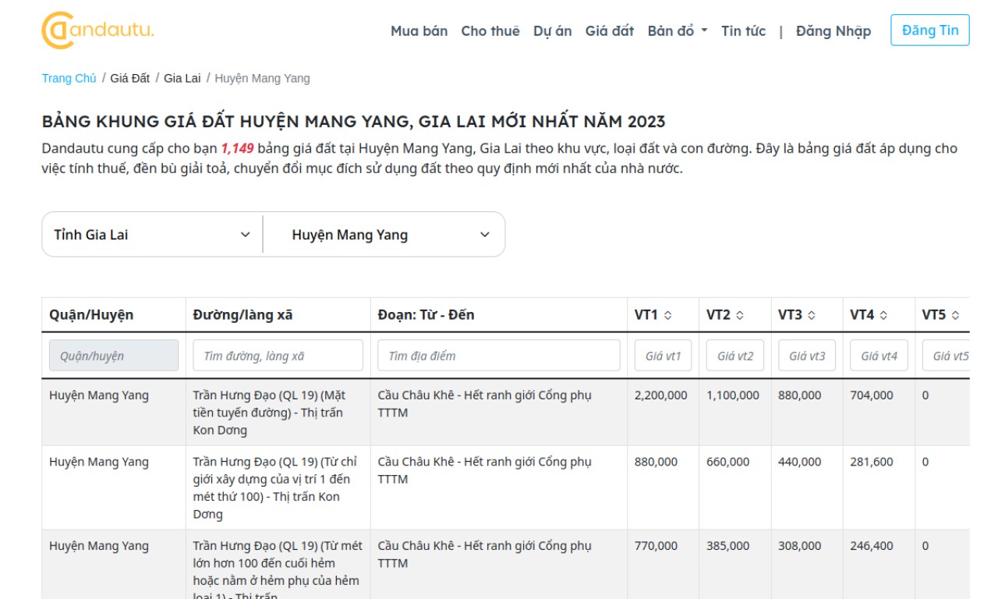Focus the Giá vt3 filter field

(x=807, y=356)
